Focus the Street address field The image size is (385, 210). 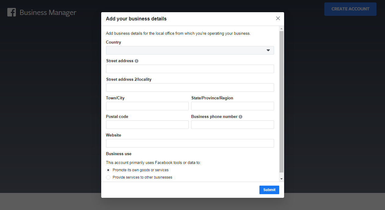click(190, 69)
